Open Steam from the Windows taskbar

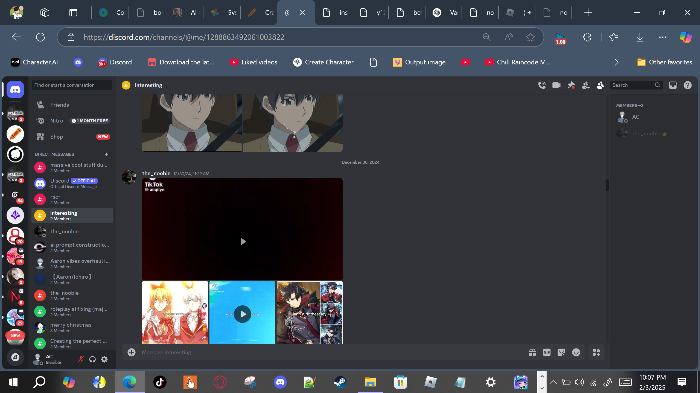(x=340, y=382)
